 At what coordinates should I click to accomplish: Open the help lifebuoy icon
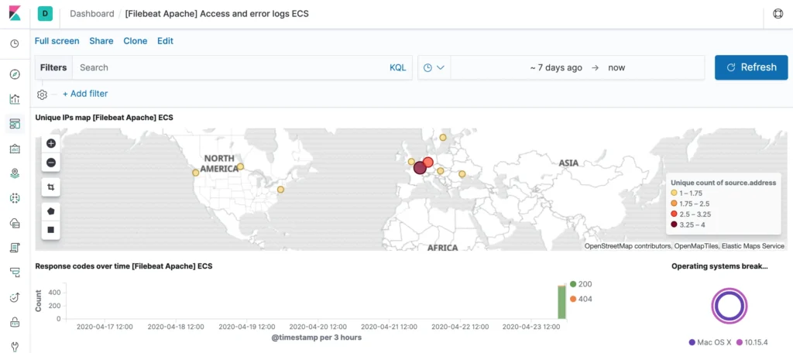tap(778, 14)
